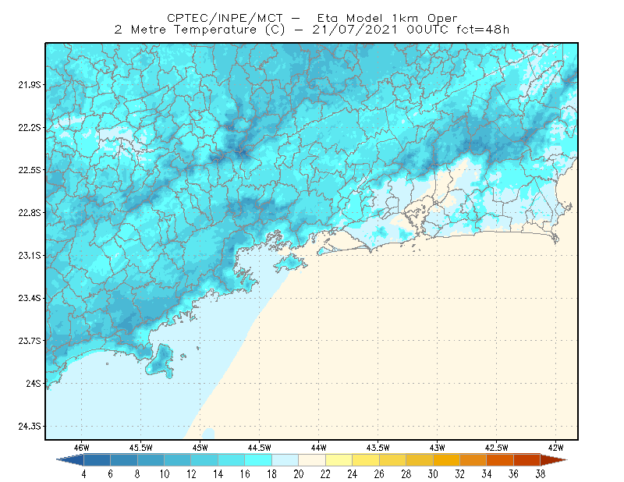Click the 46W longitude axis label
The image size is (624, 482).
pos(82,448)
